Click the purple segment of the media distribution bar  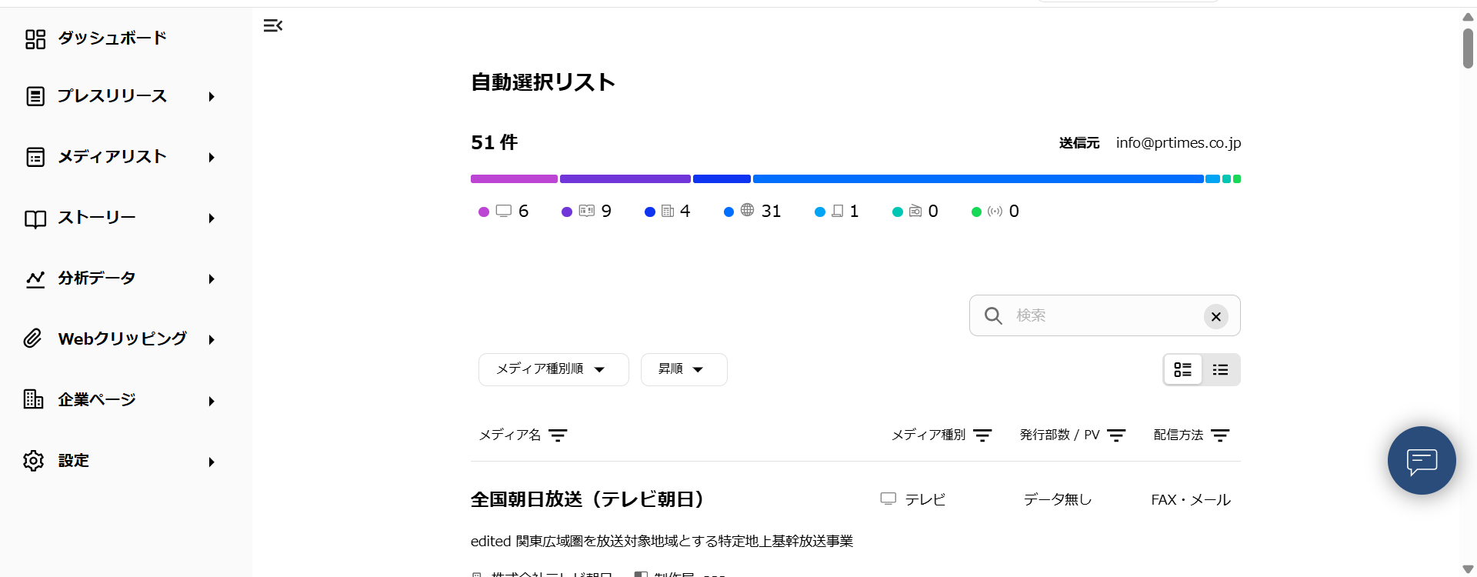point(513,178)
